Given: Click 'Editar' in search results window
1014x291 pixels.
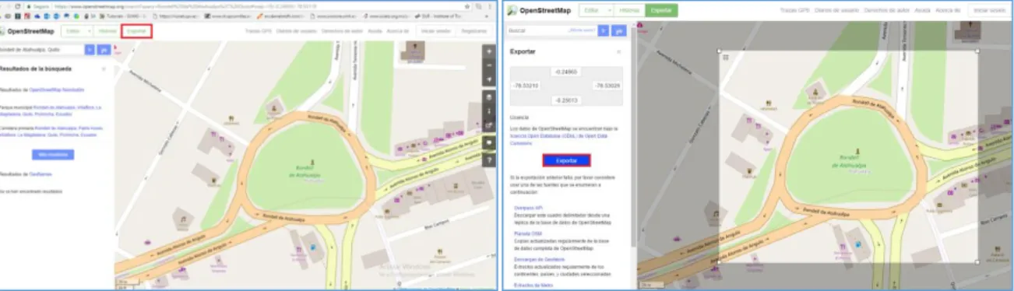Looking at the screenshot, I should point(72,31).
